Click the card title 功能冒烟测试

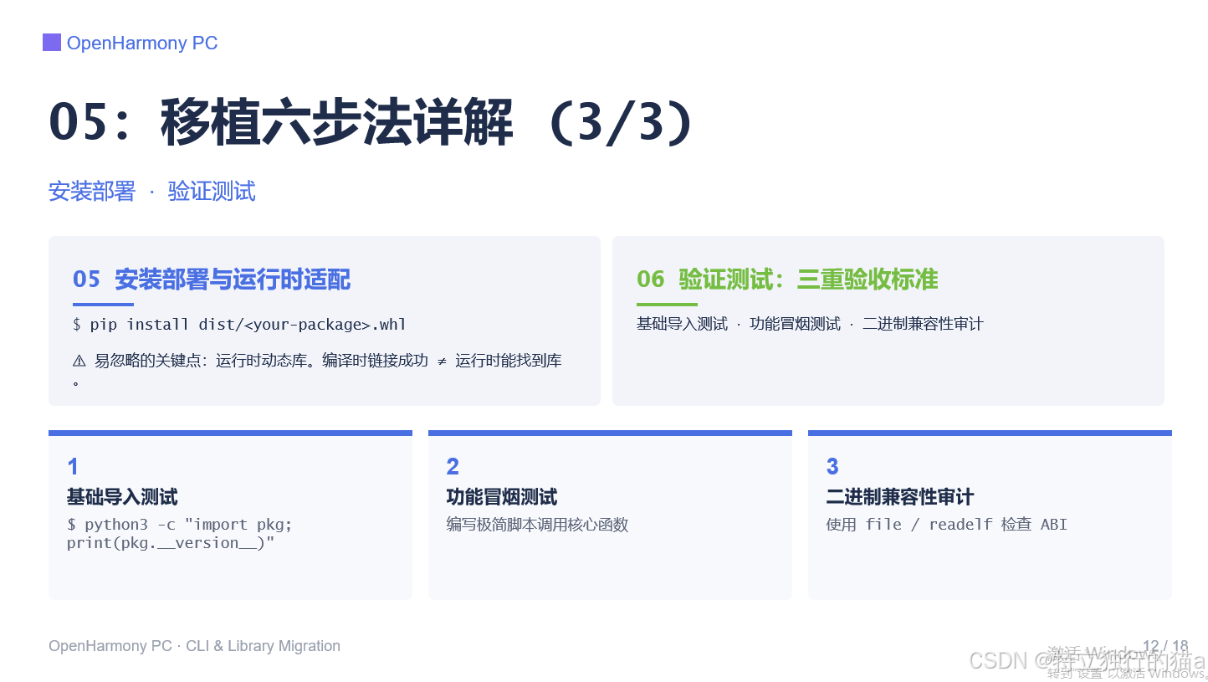coord(502,497)
